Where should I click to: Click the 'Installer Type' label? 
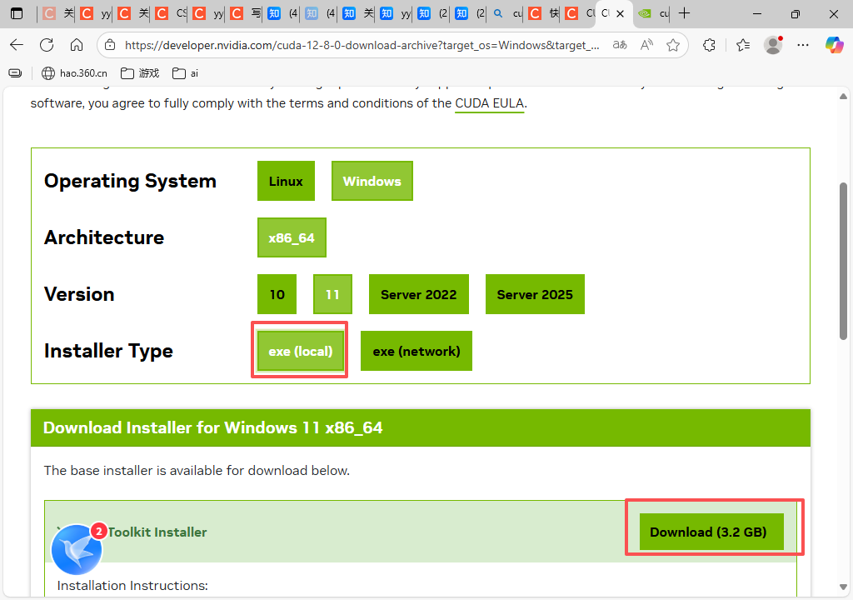[108, 351]
